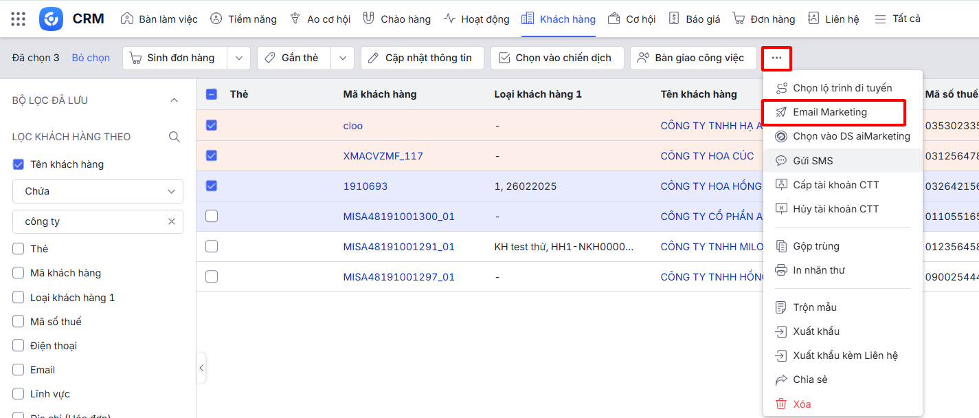Expand the Sinh đơn hàng dropdown arrow

pyautogui.click(x=238, y=58)
